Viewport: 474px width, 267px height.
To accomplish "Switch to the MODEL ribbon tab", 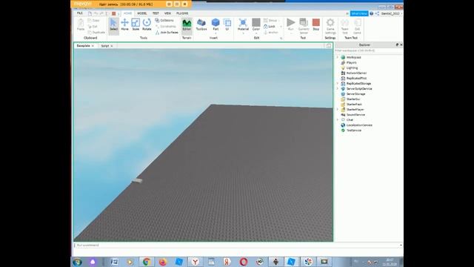I will [141, 13].
